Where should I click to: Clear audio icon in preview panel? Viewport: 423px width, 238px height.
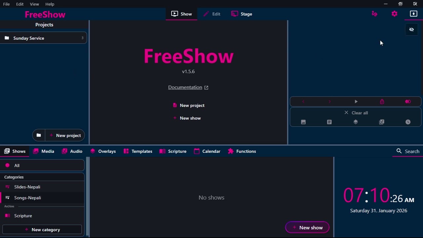pyautogui.click(x=382, y=122)
